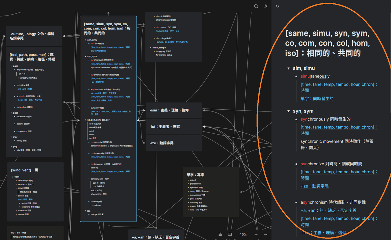The height and width of the screenshot is (240, 391).
Task: Click the presentation screen icon near zoom
Action: click(x=230, y=234)
